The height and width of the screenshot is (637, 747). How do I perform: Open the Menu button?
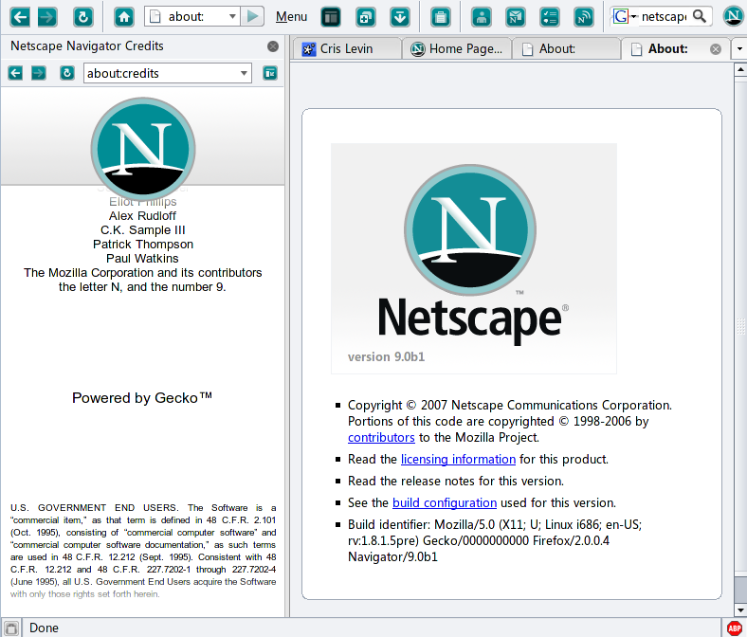291,17
